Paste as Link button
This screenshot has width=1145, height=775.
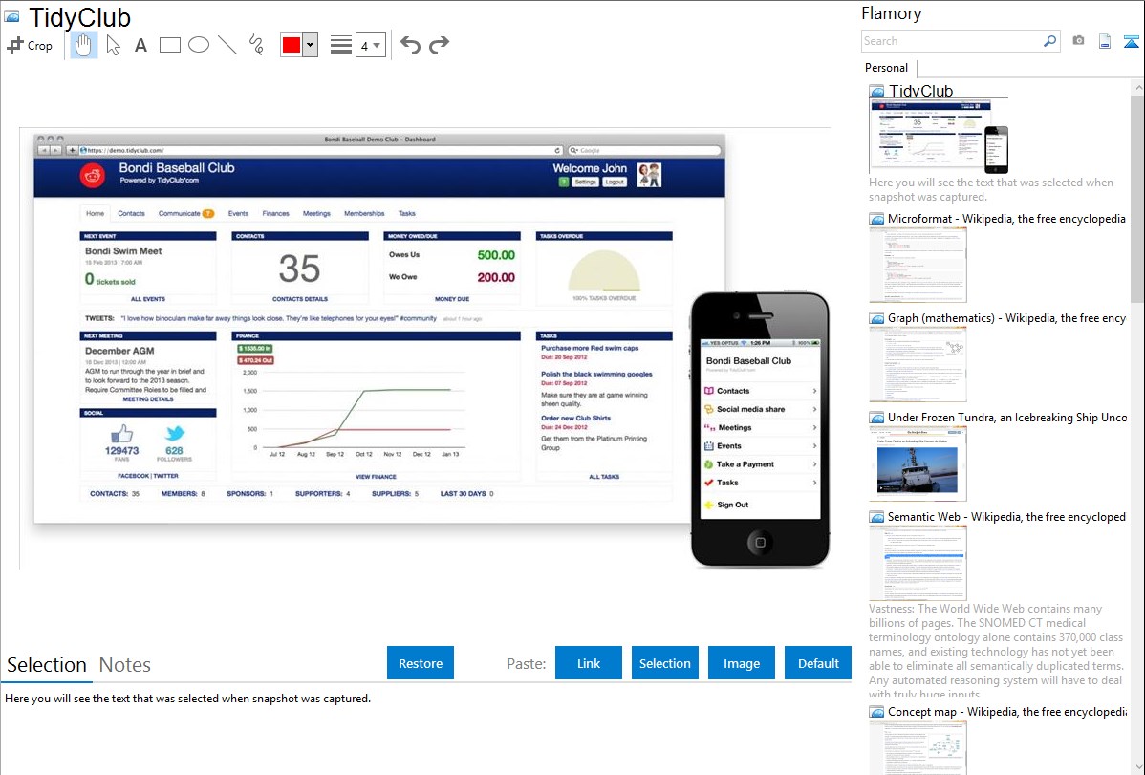(x=589, y=663)
